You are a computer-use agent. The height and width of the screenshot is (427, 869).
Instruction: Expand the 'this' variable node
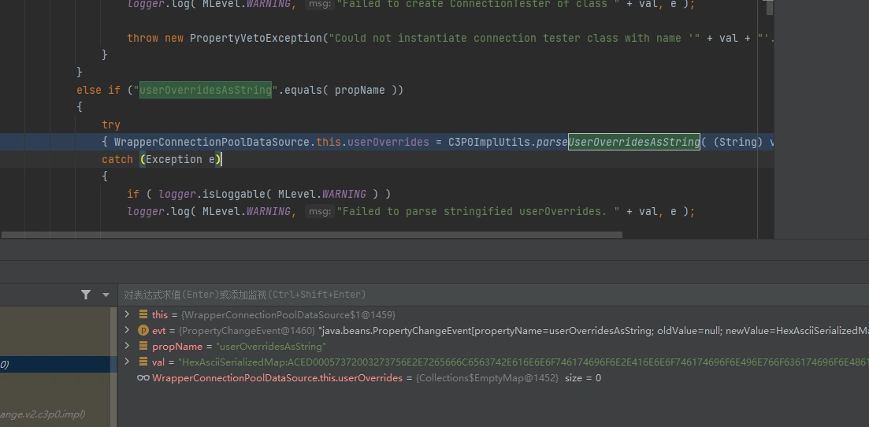click(127, 314)
